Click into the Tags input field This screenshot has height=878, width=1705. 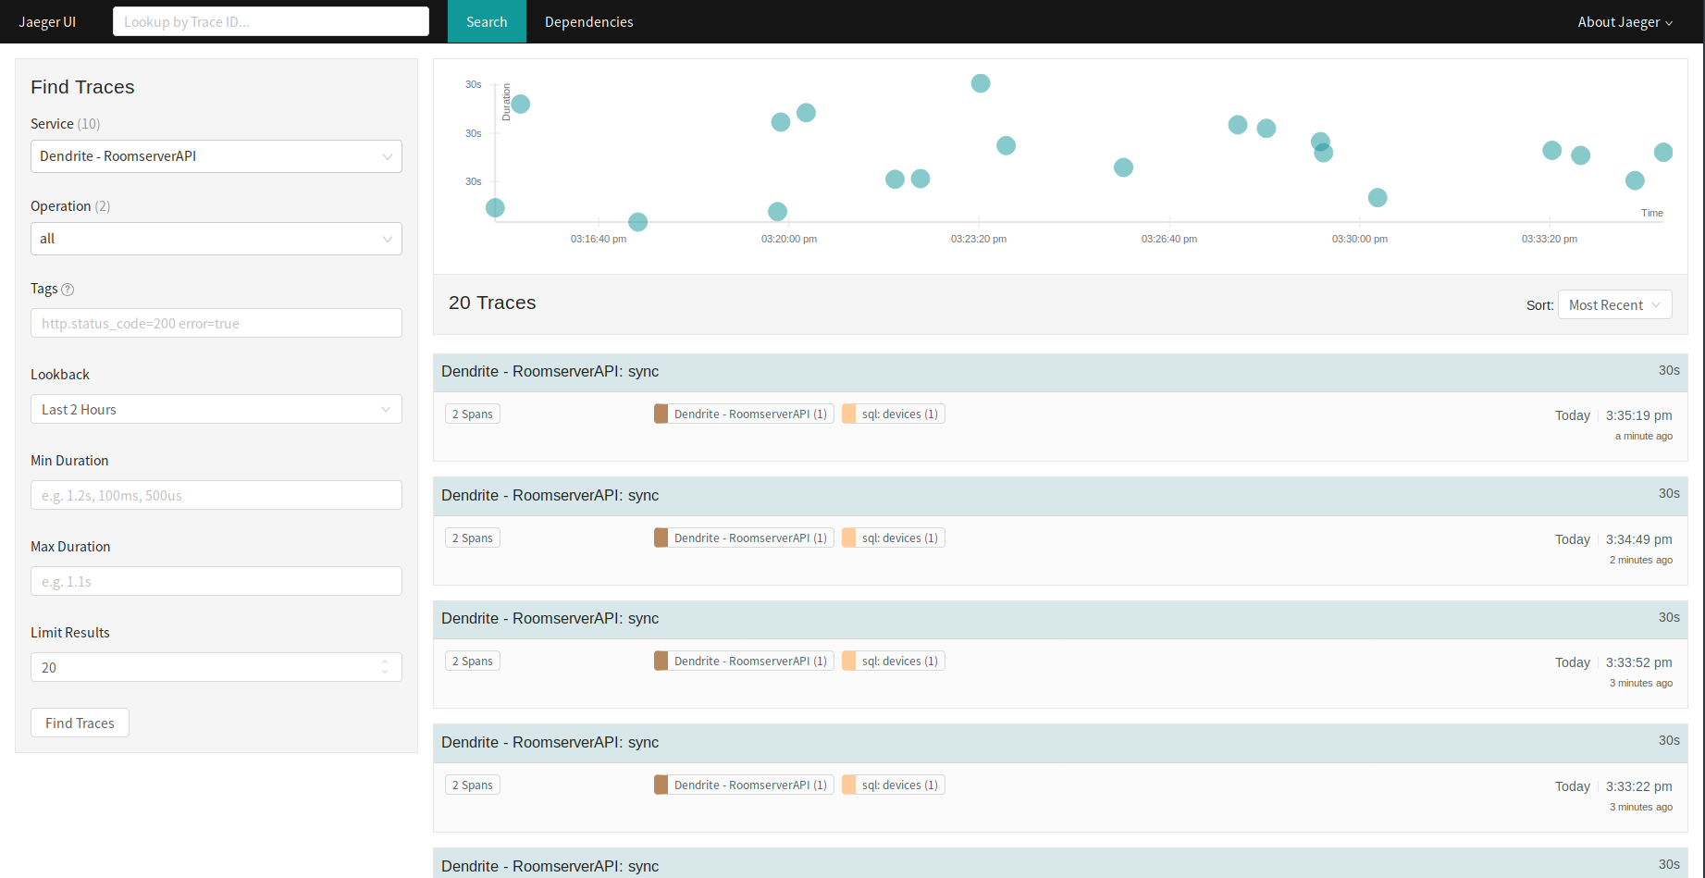point(216,324)
